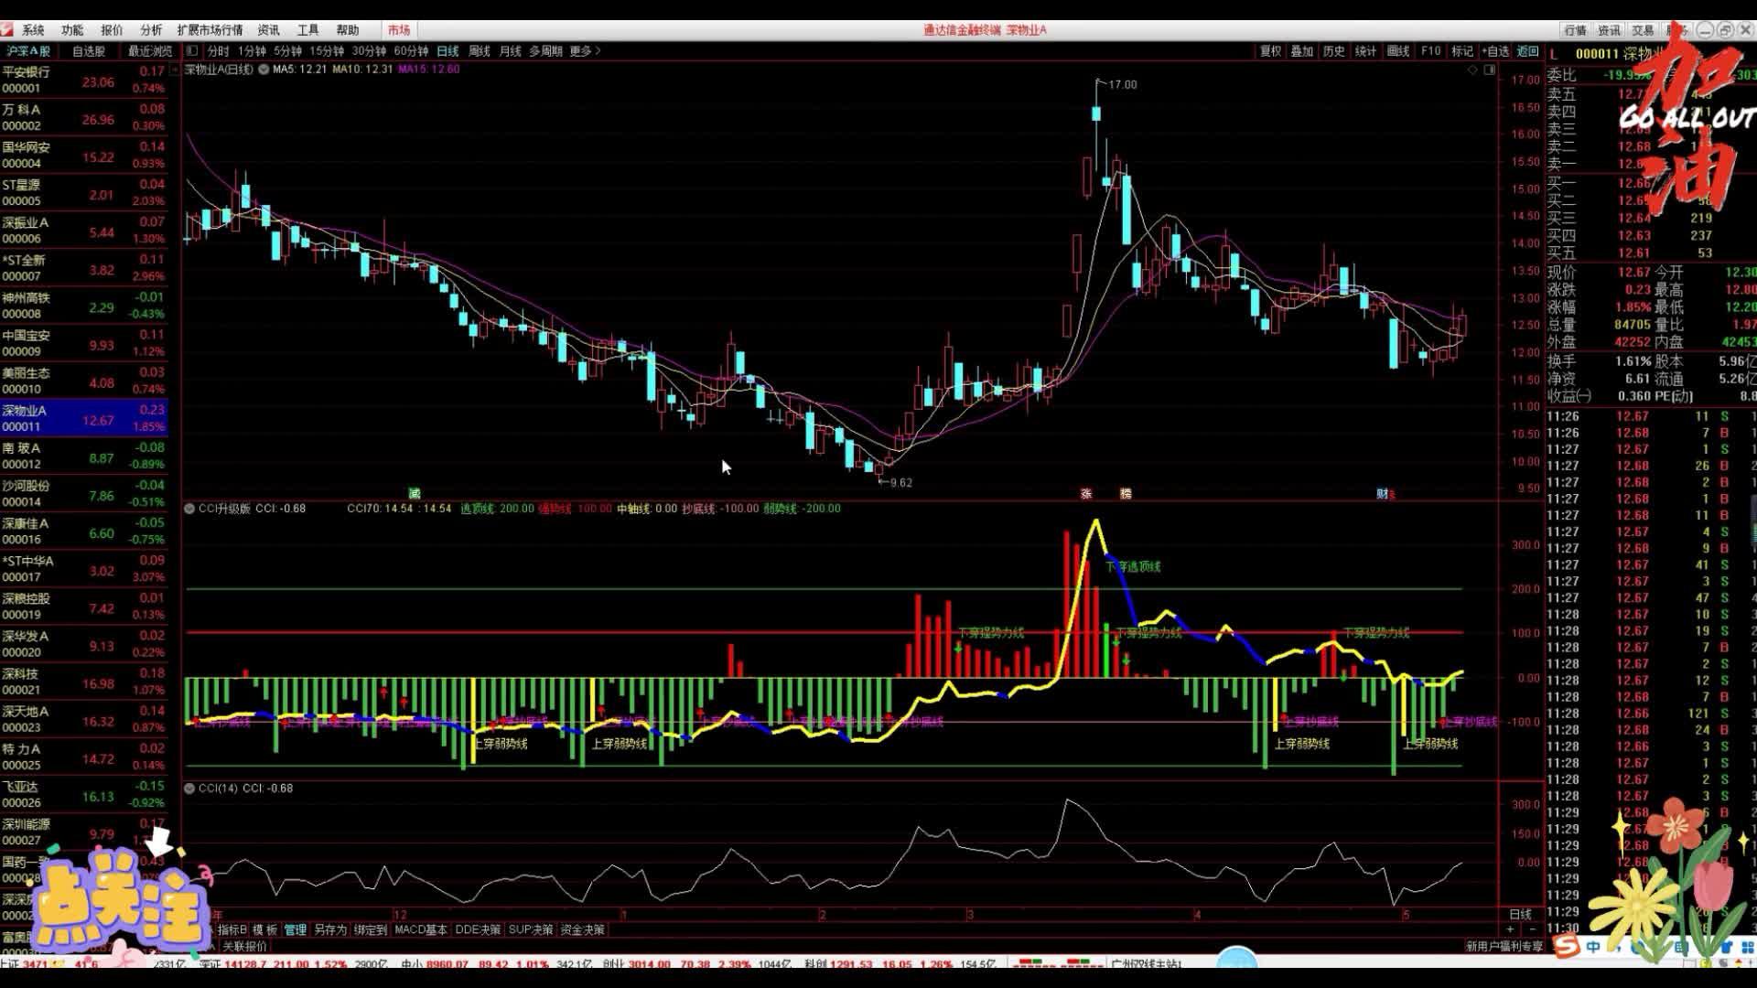Screen dimensions: 1757x988
Task: Open the 多周期 multi-period selector
Action: (545, 51)
